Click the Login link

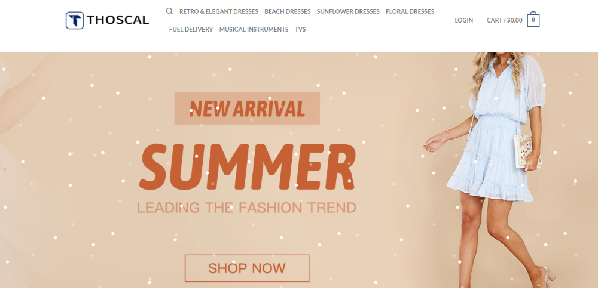coord(464,20)
